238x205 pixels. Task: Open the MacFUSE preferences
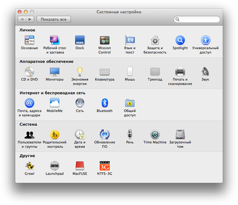tap(80, 166)
